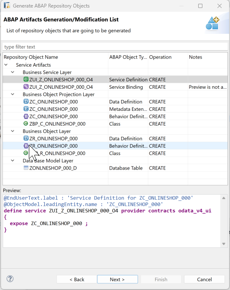Click the database table icon for ZONLNESHOP_000_D
This screenshot has width=230, height=290.
(x=26, y=168)
